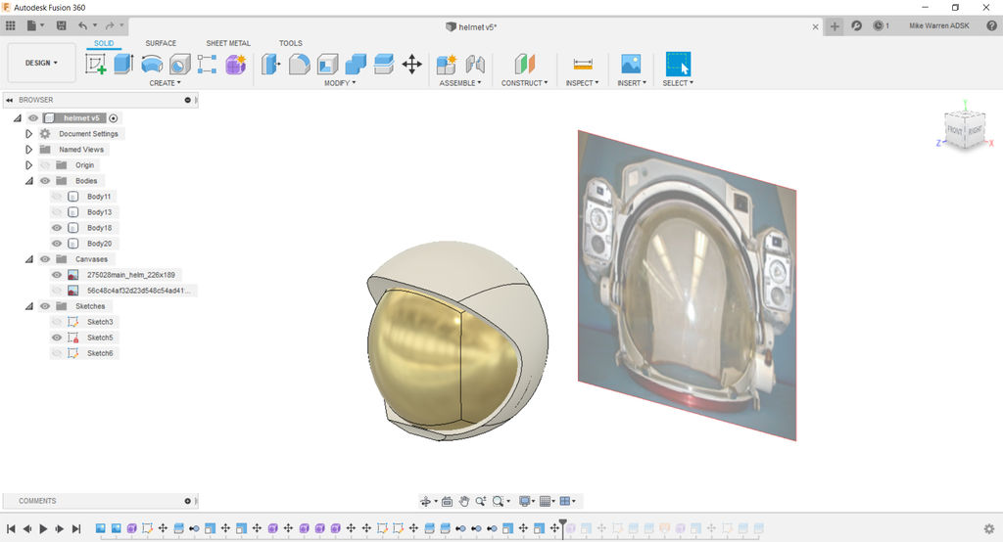
Task: Select the Revolve tool icon
Action: pos(152,64)
